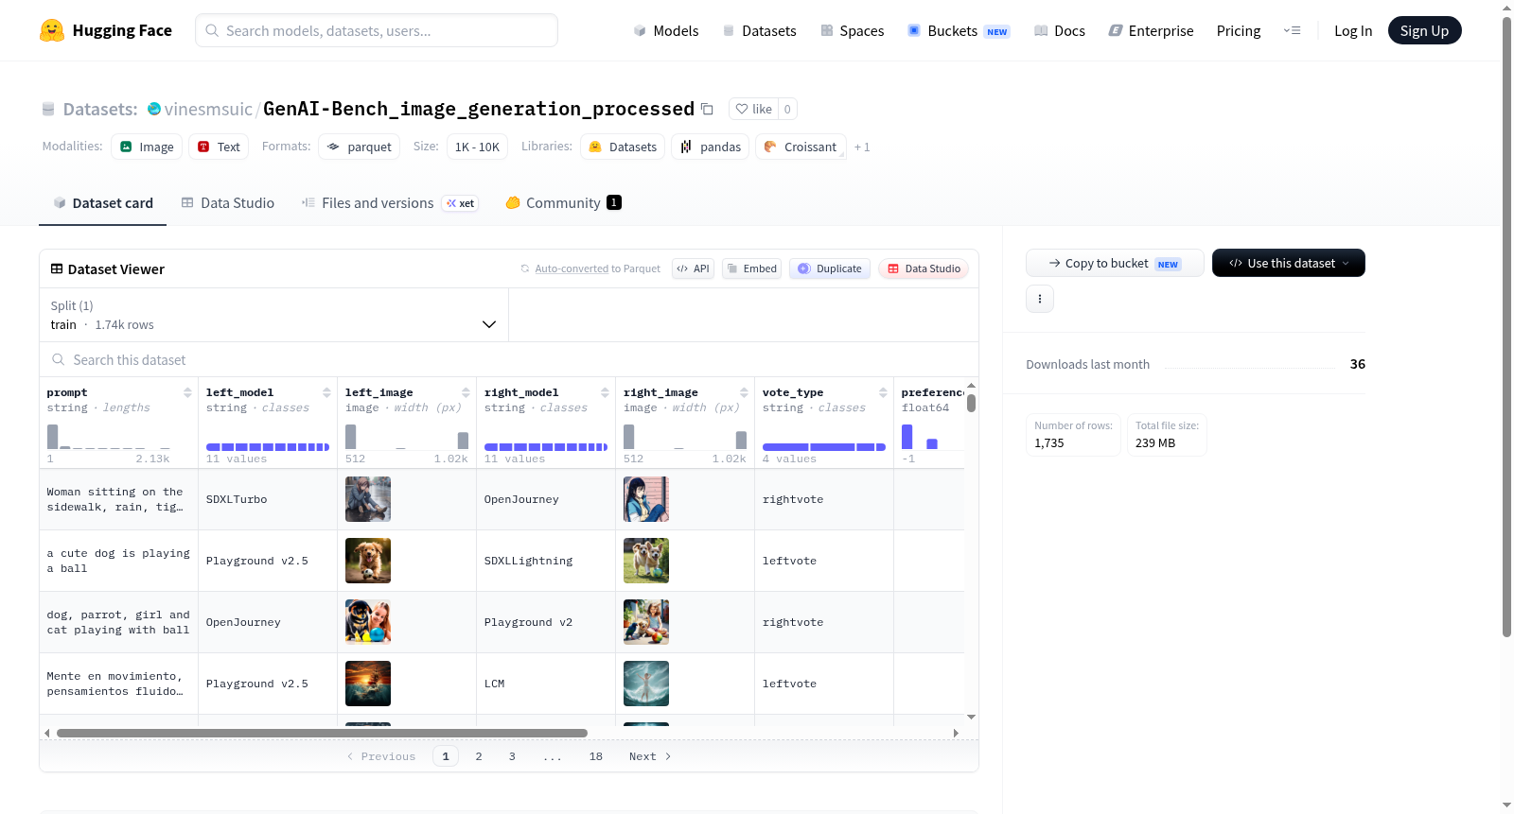This screenshot has width=1514, height=814.
Task: Switch to Files and versions tab
Action: 389,202
